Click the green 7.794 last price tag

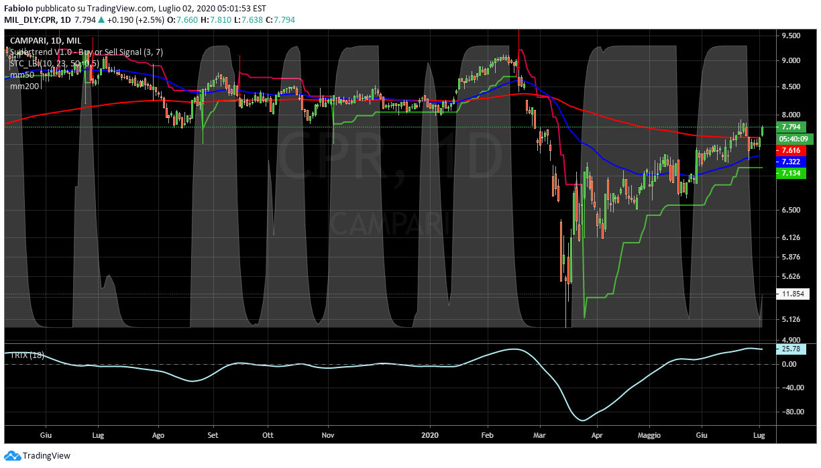point(791,127)
